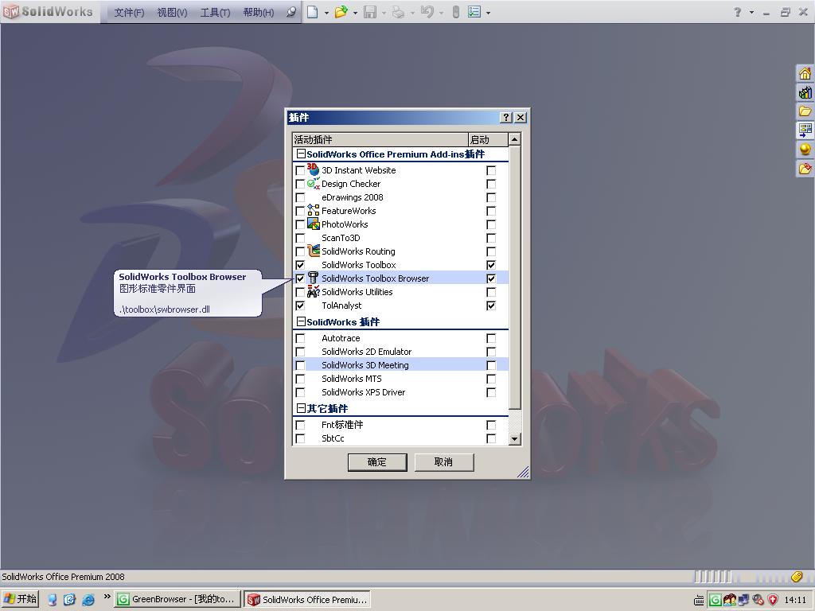Open the Appearances ball icon in the side pane
The width and height of the screenshot is (815, 611).
(805, 149)
